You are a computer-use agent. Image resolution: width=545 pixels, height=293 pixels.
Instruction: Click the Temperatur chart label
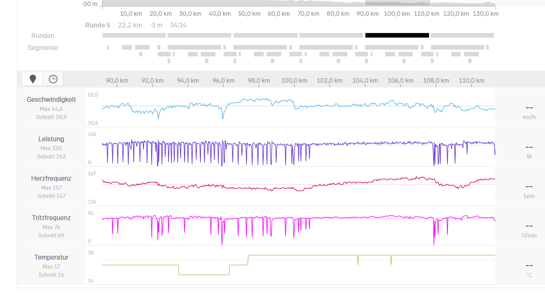tap(51, 257)
